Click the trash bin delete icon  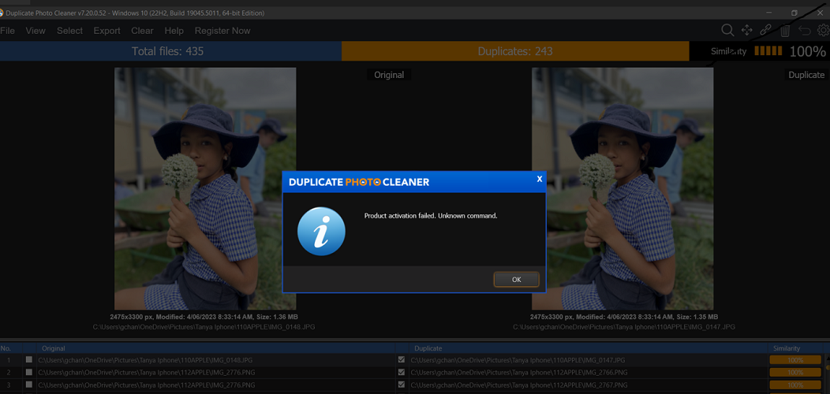pyautogui.click(x=785, y=31)
